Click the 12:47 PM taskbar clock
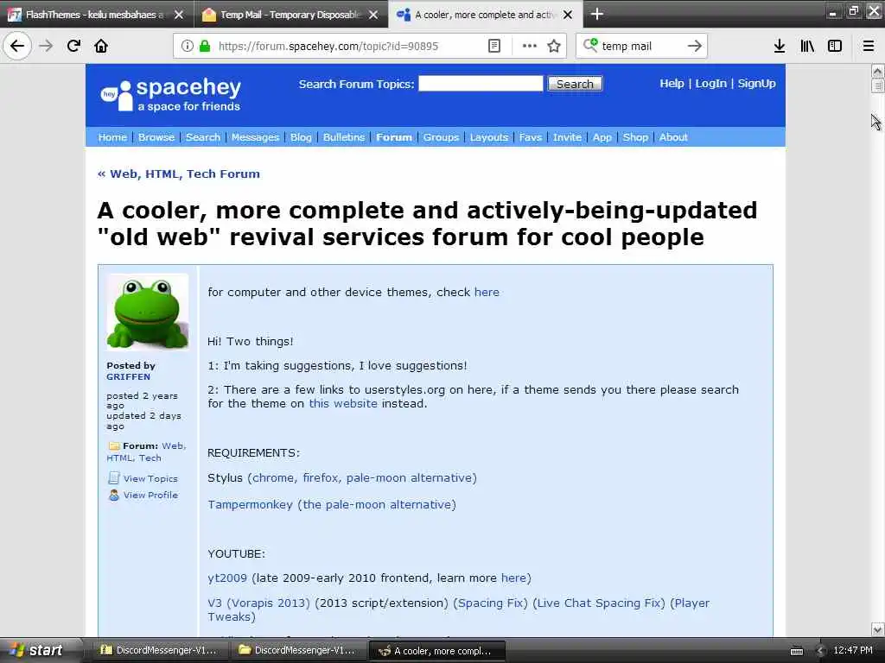This screenshot has width=885, height=663. point(853,651)
